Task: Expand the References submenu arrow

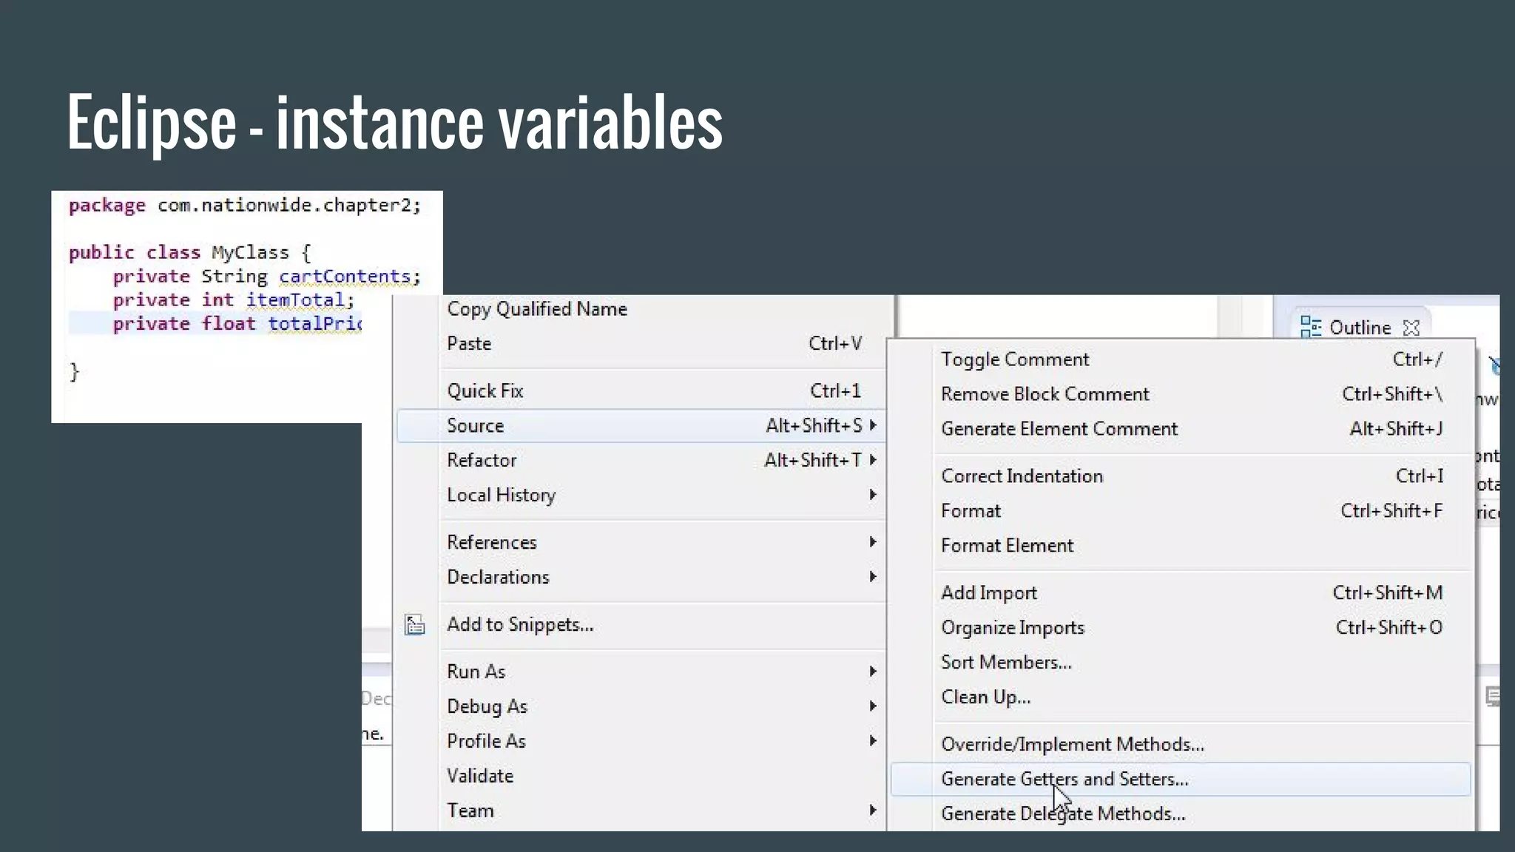Action: coord(873,542)
